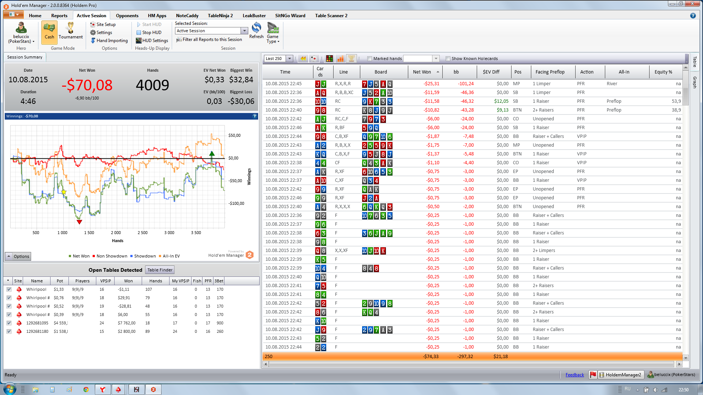The height and width of the screenshot is (395, 703).
Task: Open the HM Apps tab
Action: click(157, 15)
